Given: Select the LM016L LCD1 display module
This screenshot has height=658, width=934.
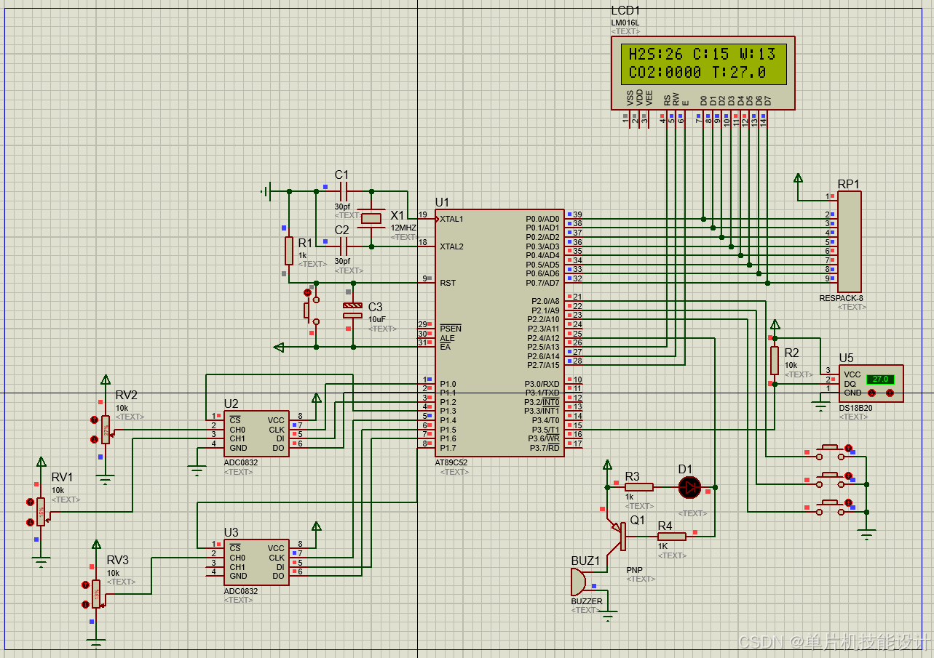Looking at the screenshot, I should click(x=703, y=73).
